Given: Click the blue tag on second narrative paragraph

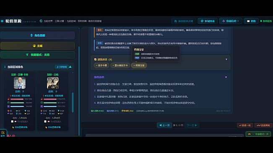Looking at the screenshot, I should (99, 43).
